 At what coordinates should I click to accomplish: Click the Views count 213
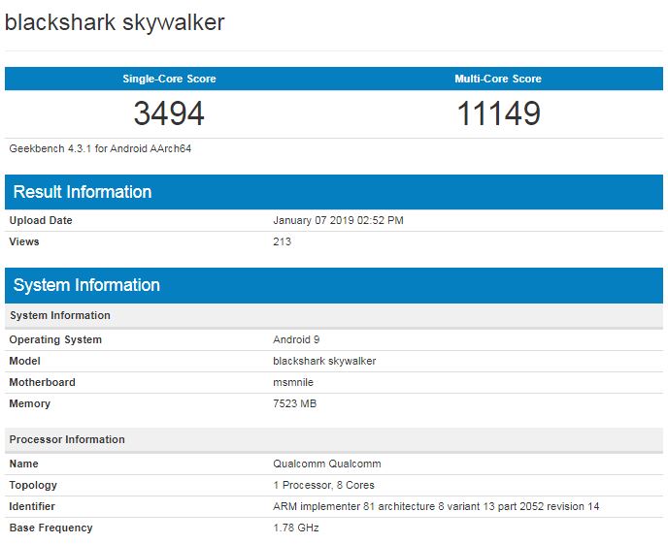point(283,241)
